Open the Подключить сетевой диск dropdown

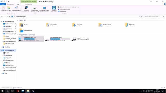35,9
